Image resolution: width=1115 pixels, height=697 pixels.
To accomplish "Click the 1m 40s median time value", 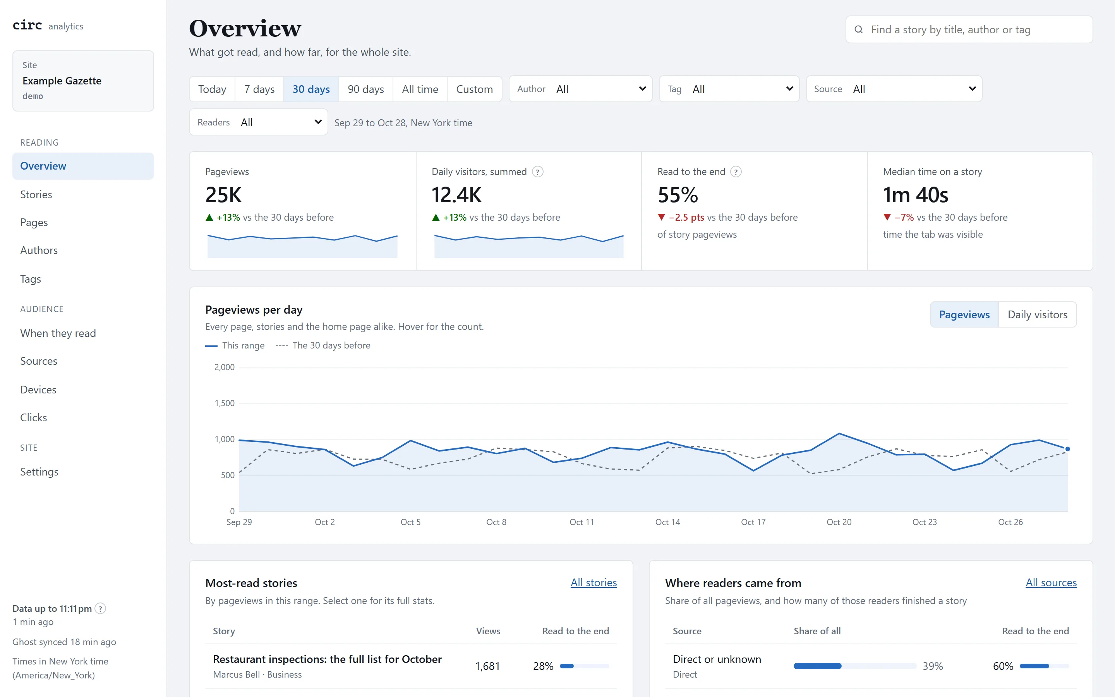I will pos(916,195).
